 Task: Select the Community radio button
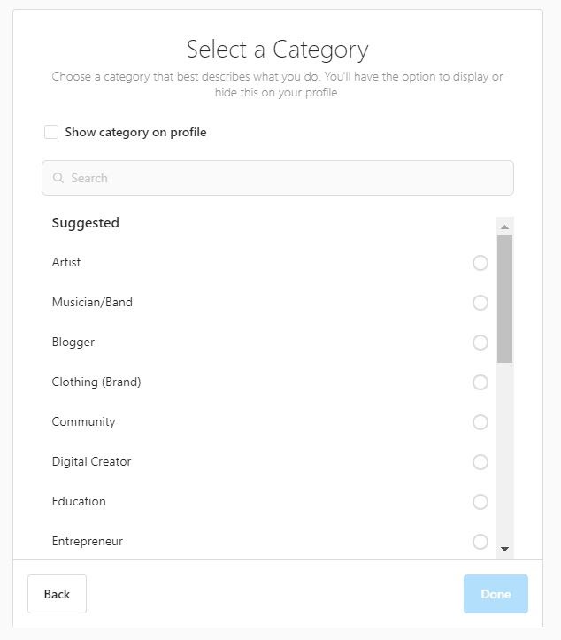tap(480, 422)
